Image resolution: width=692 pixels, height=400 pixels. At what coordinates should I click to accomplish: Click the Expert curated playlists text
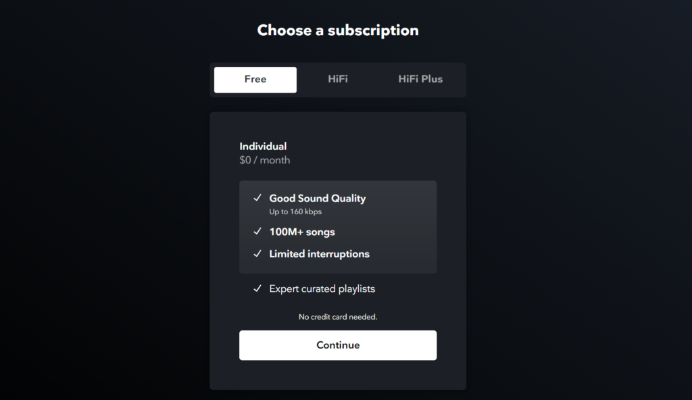click(x=322, y=289)
